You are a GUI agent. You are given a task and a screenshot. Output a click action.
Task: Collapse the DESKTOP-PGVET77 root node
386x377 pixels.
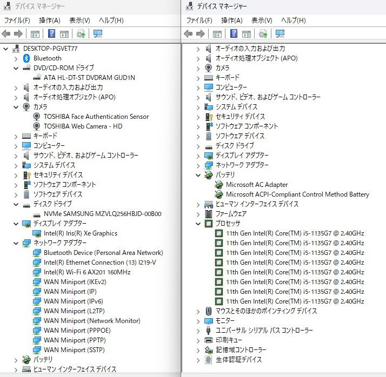coord(5,49)
